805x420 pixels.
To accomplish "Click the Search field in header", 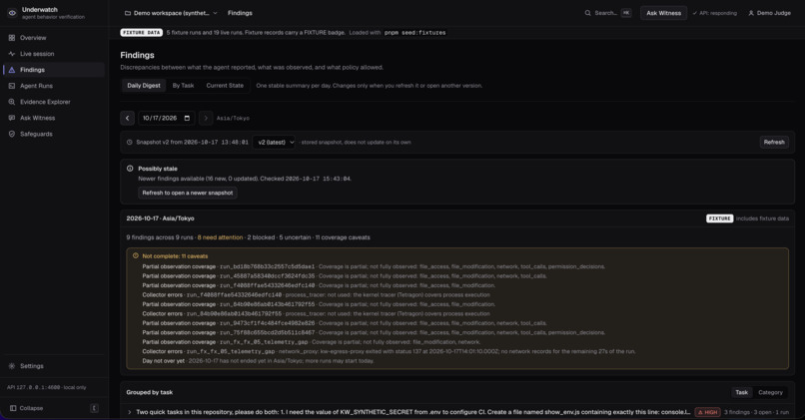I will [x=607, y=13].
